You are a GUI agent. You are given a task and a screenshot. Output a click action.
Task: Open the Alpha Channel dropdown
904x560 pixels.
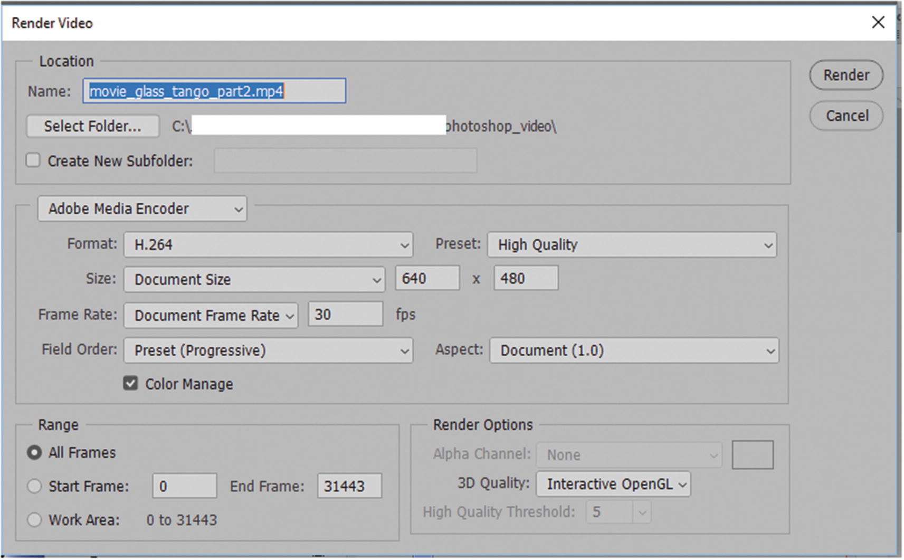coord(629,454)
